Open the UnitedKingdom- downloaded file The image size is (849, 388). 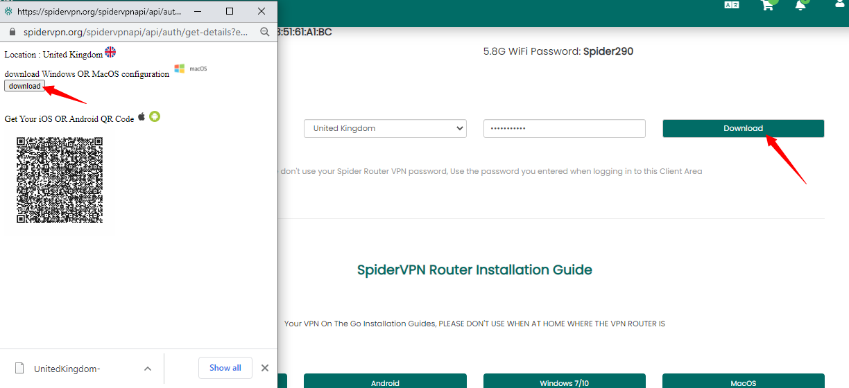click(x=67, y=369)
